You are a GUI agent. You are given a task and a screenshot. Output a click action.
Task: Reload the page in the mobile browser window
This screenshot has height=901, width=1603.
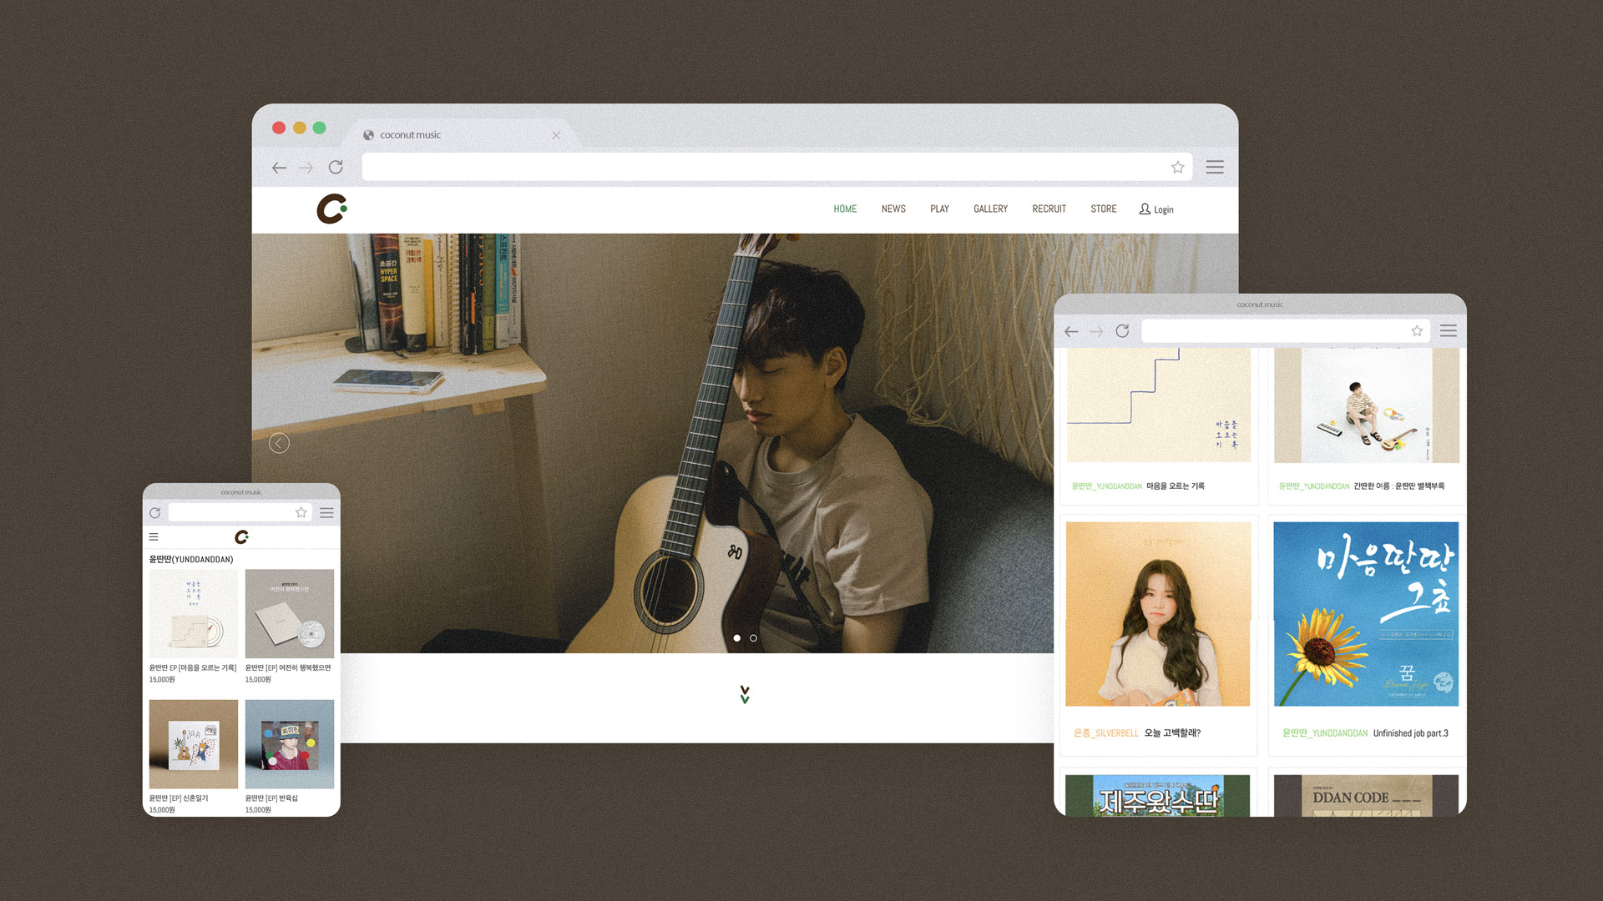point(154,513)
